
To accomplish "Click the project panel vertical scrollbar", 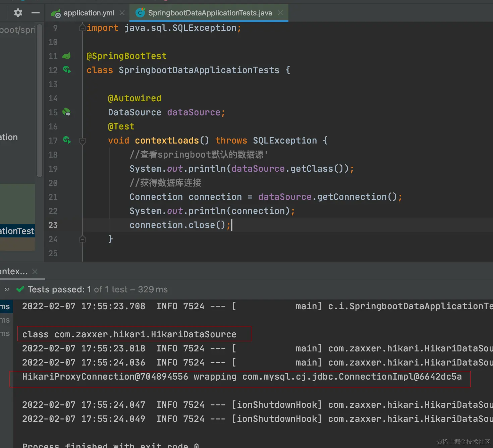I will pos(40,100).
